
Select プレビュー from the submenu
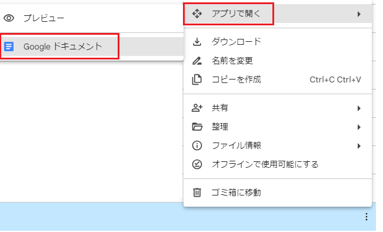click(92, 18)
